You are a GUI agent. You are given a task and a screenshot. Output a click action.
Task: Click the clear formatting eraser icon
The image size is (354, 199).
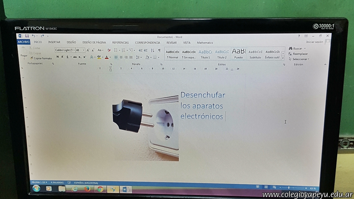[109, 50]
